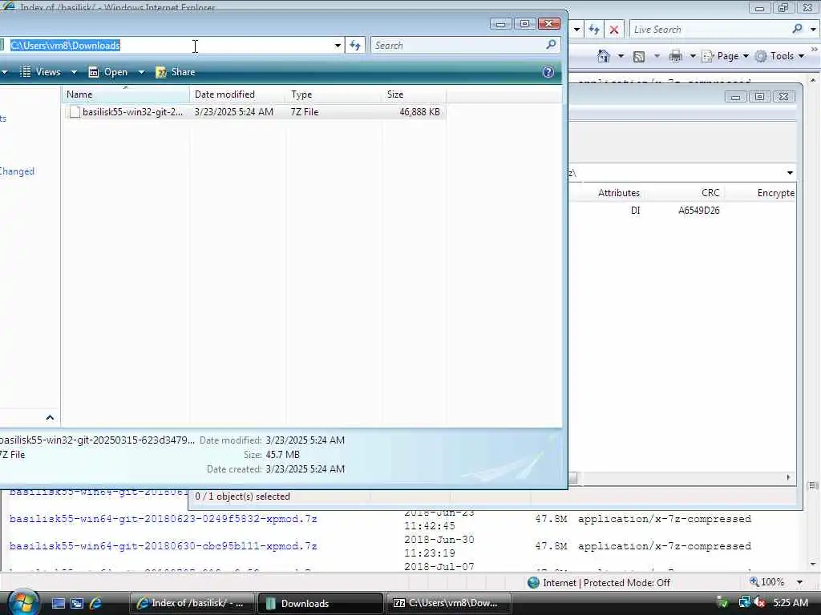Sort 7-Zip list by Attributes column
This screenshot has height=615, width=821.
[x=619, y=193]
